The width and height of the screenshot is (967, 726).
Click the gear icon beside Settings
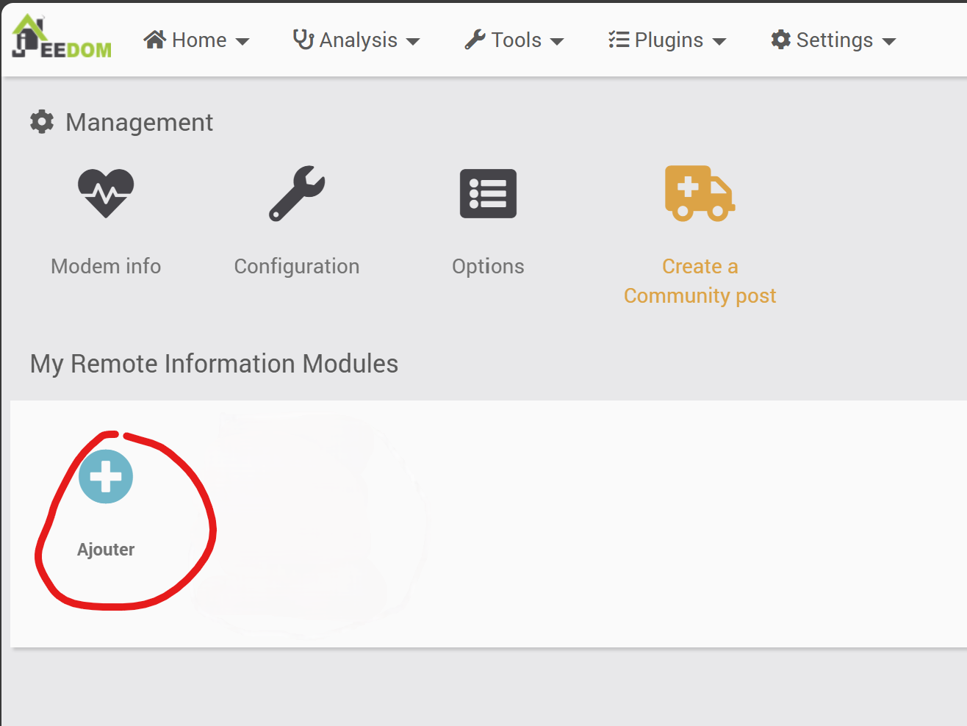(780, 40)
